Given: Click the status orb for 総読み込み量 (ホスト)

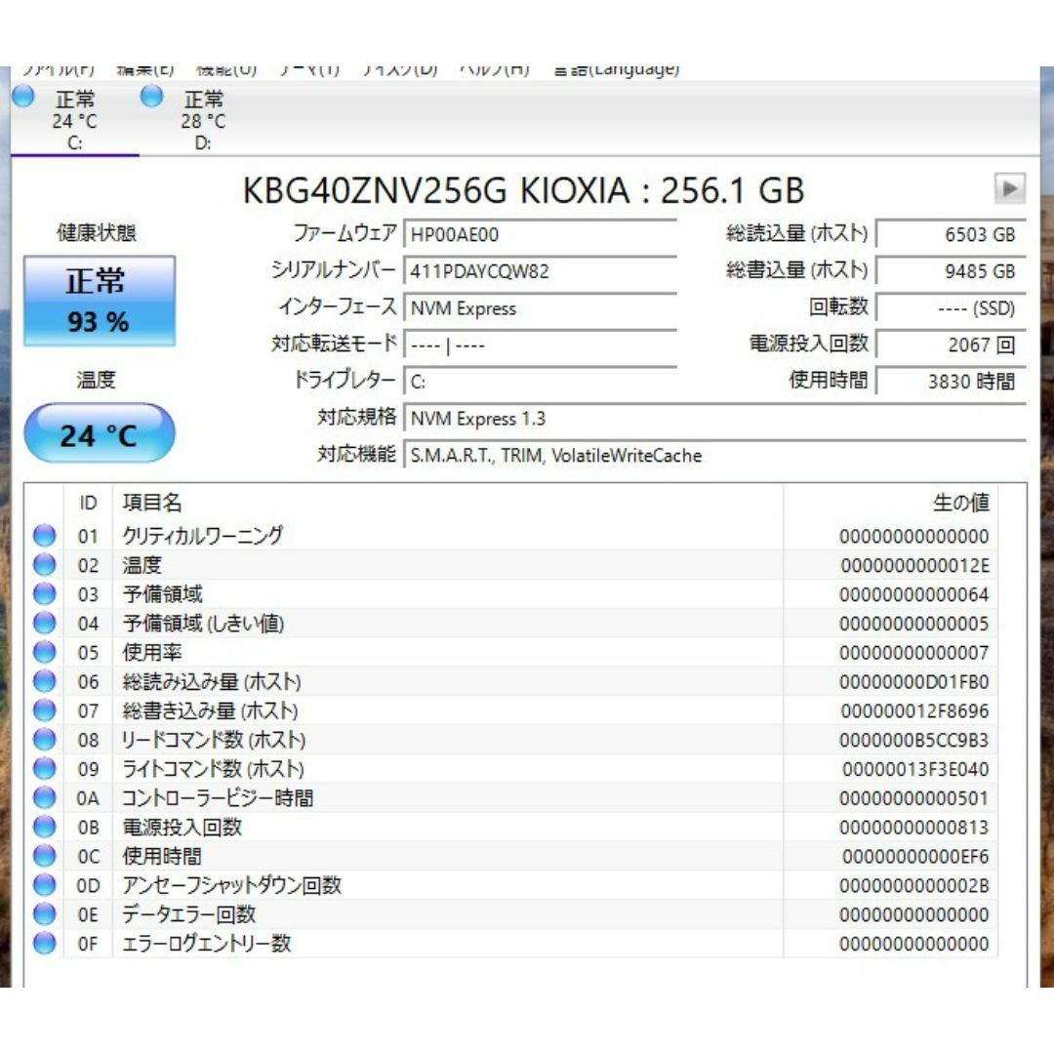Looking at the screenshot, I should (44, 681).
